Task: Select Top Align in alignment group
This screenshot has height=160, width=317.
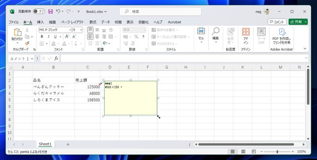Action: [x=90, y=30]
